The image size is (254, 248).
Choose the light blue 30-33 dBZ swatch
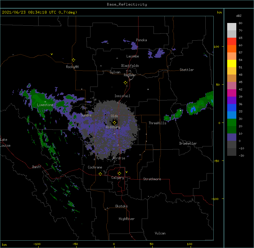pos(232,115)
